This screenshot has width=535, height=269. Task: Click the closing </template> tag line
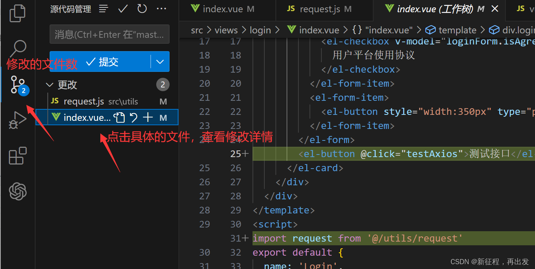(284, 210)
